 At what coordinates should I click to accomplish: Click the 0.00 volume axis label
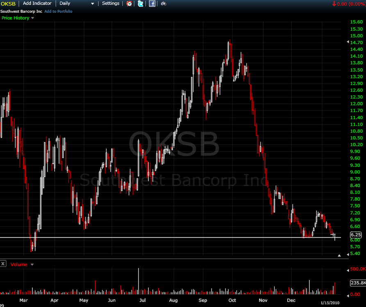[x=355, y=294]
